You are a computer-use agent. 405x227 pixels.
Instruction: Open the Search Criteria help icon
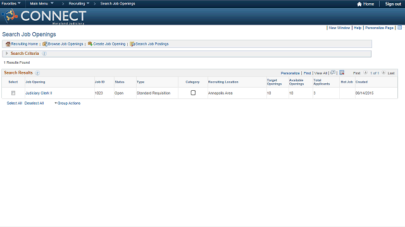tap(44, 54)
